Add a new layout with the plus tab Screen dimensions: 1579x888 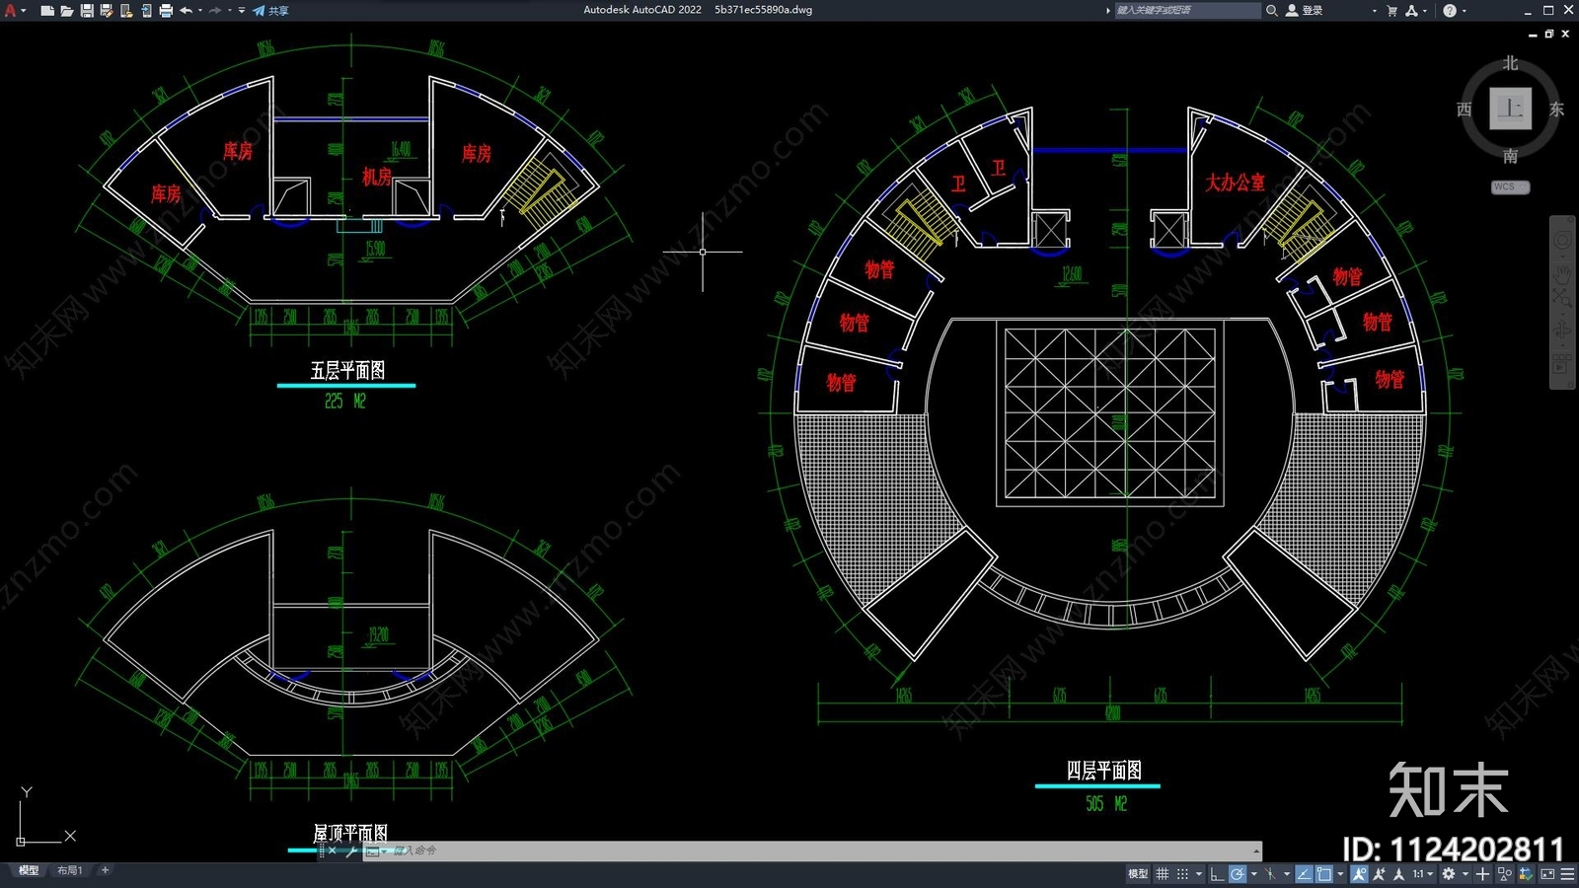[x=105, y=870]
